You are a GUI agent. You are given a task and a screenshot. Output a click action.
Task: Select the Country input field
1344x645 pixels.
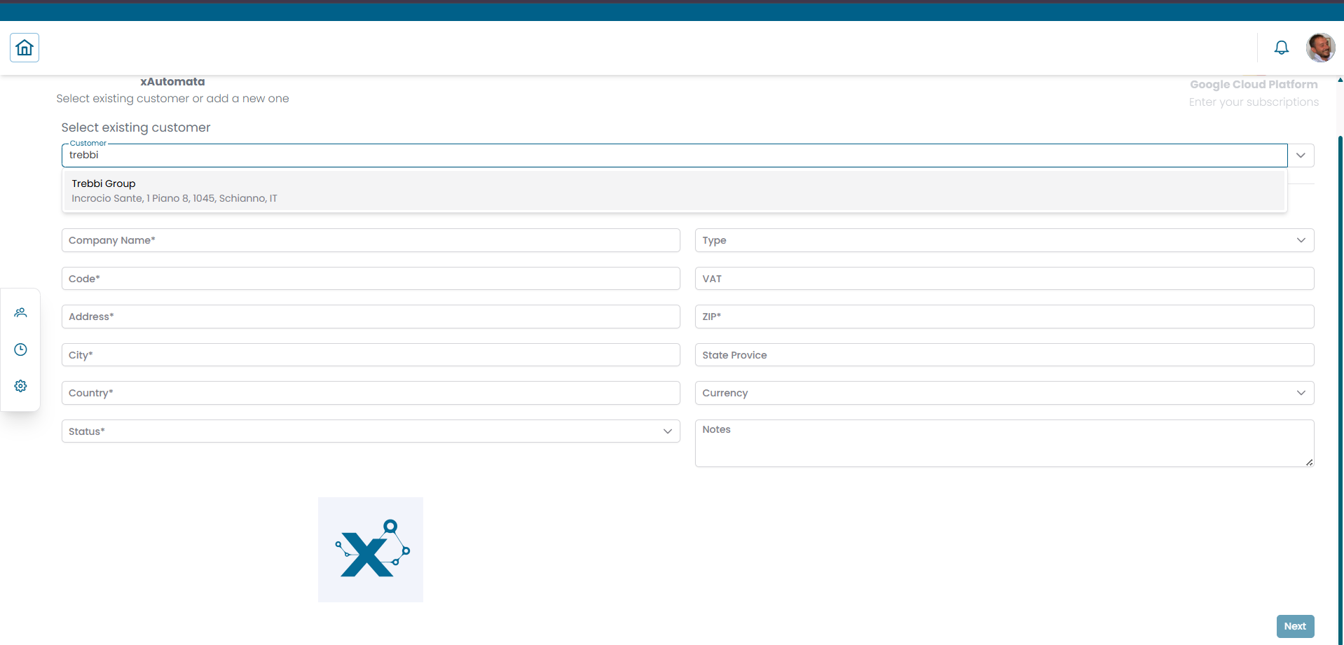tap(371, 393)
